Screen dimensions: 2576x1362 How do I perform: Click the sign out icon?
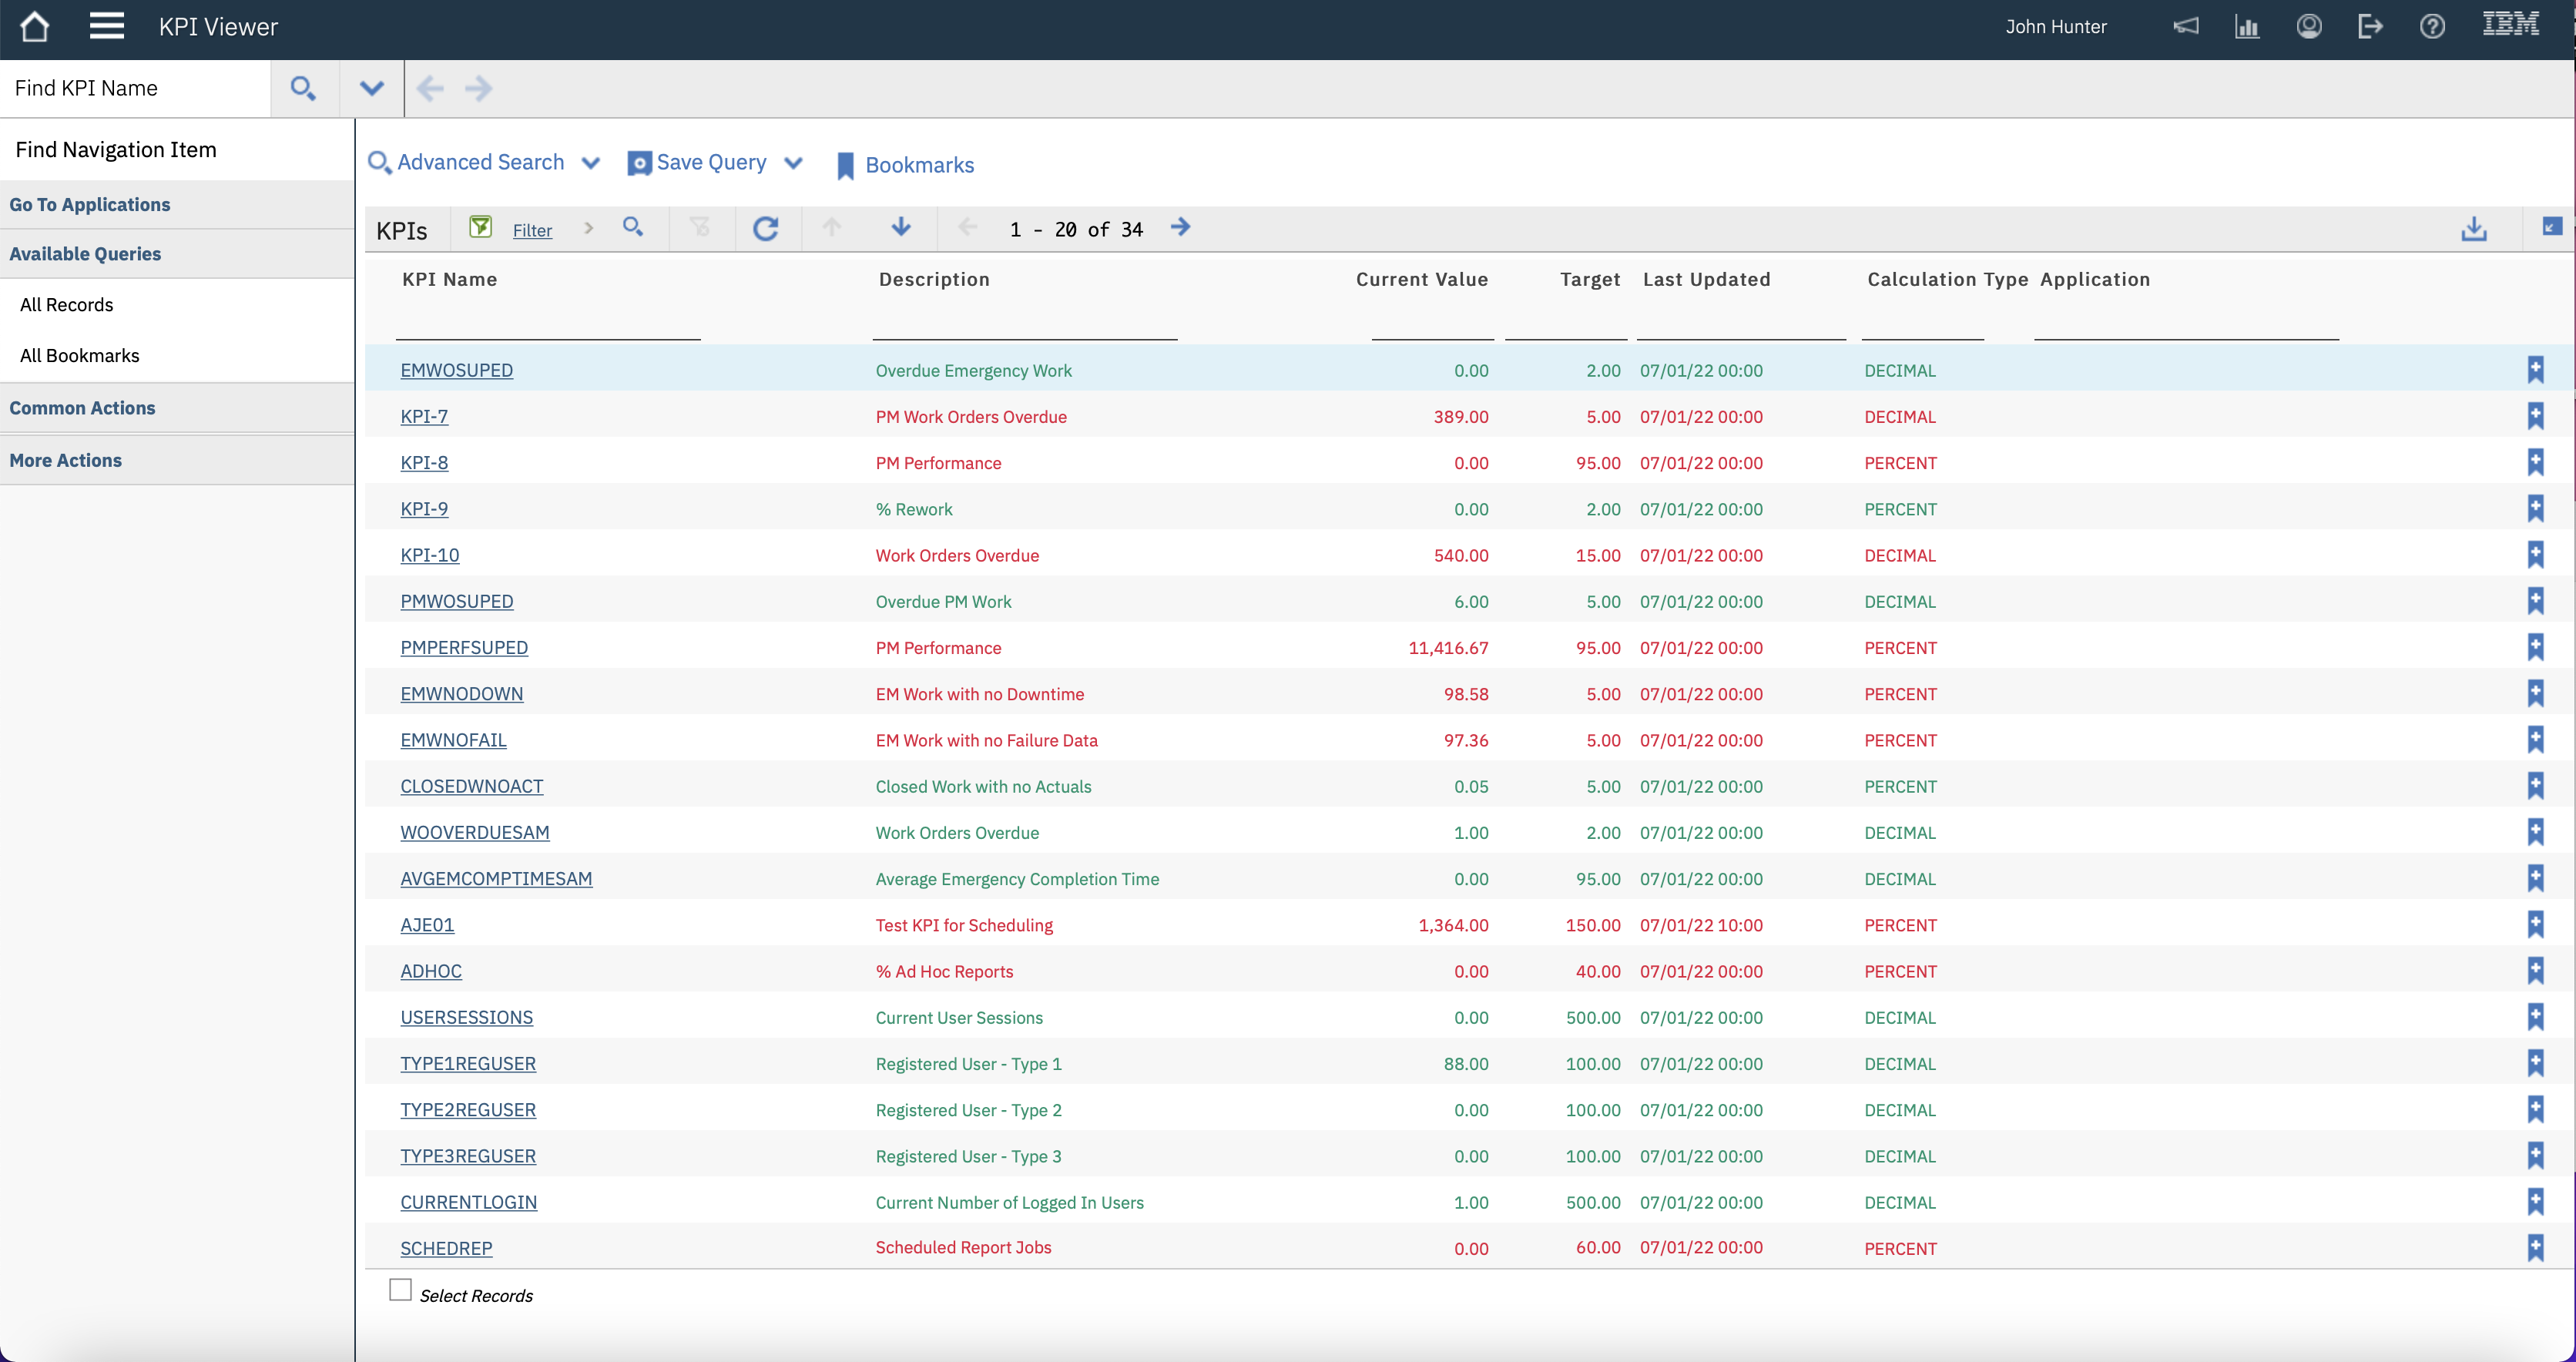pos(2371,26)
